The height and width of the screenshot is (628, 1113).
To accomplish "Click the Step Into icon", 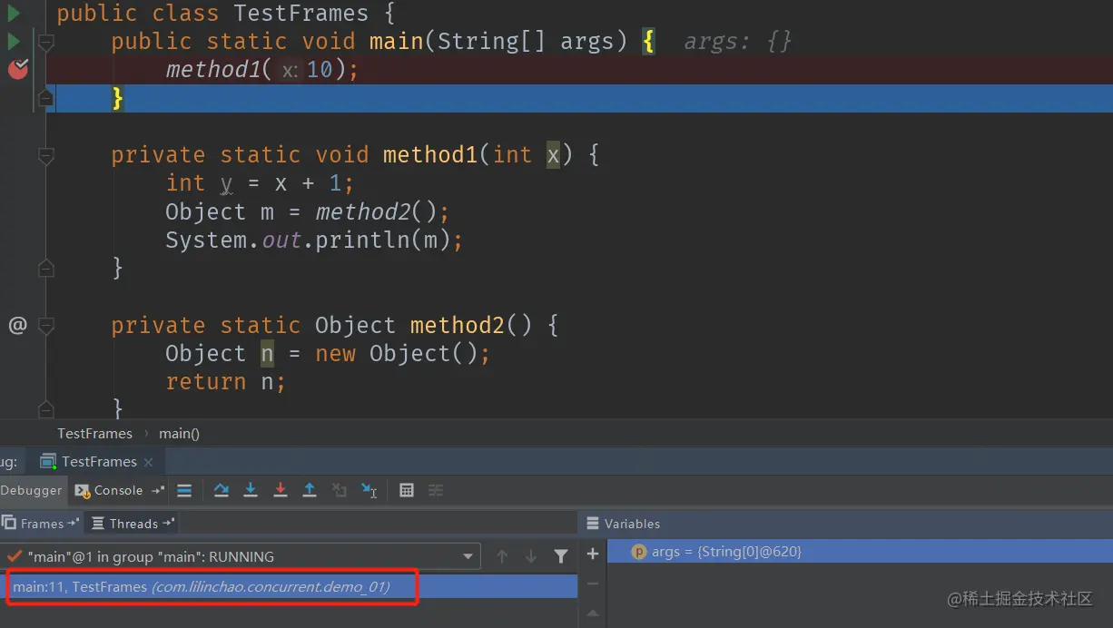I will pos(251,490).
